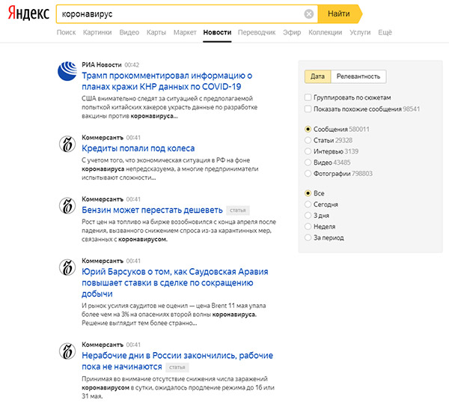Click the Найти search button
449x409 pixels.
[340, 13]
